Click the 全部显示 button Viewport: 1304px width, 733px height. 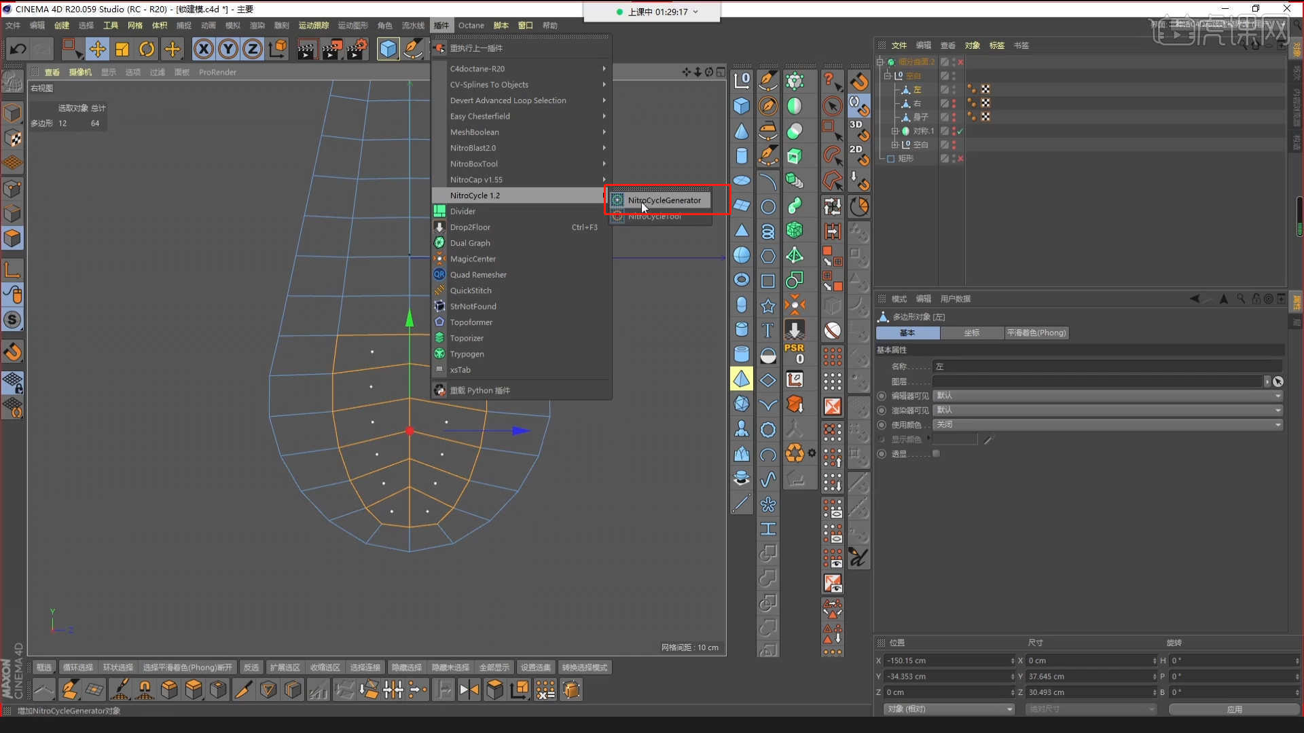494,667
